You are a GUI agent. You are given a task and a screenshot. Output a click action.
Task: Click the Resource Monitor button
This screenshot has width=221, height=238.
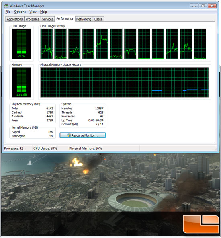[x=83, y=135]
